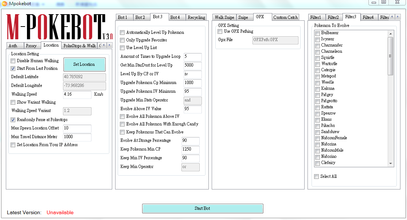Click Get Min StarDust for Level Up field
The width and height of the screenshot is (407, 220).
(x=193, y=65)
